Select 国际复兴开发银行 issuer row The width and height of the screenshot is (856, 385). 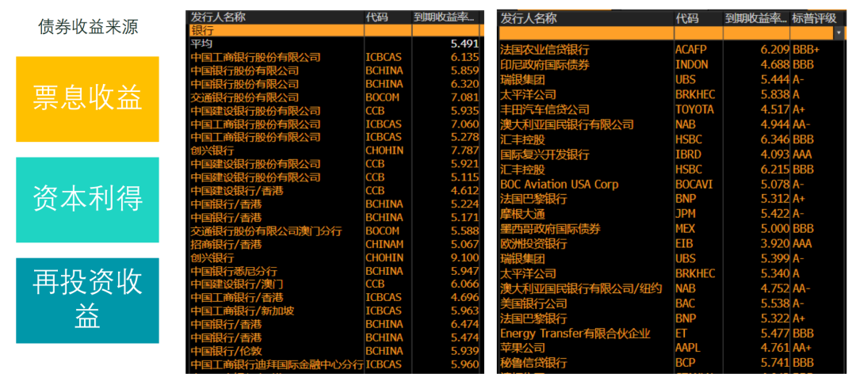(x=671, y=154)
